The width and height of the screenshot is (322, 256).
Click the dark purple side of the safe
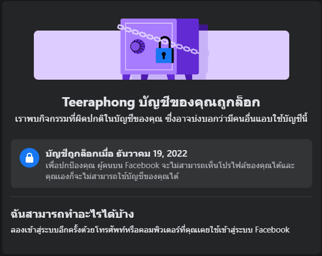(188, 46)
